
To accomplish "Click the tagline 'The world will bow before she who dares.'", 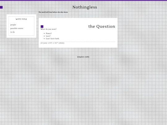I will (53, 12).
